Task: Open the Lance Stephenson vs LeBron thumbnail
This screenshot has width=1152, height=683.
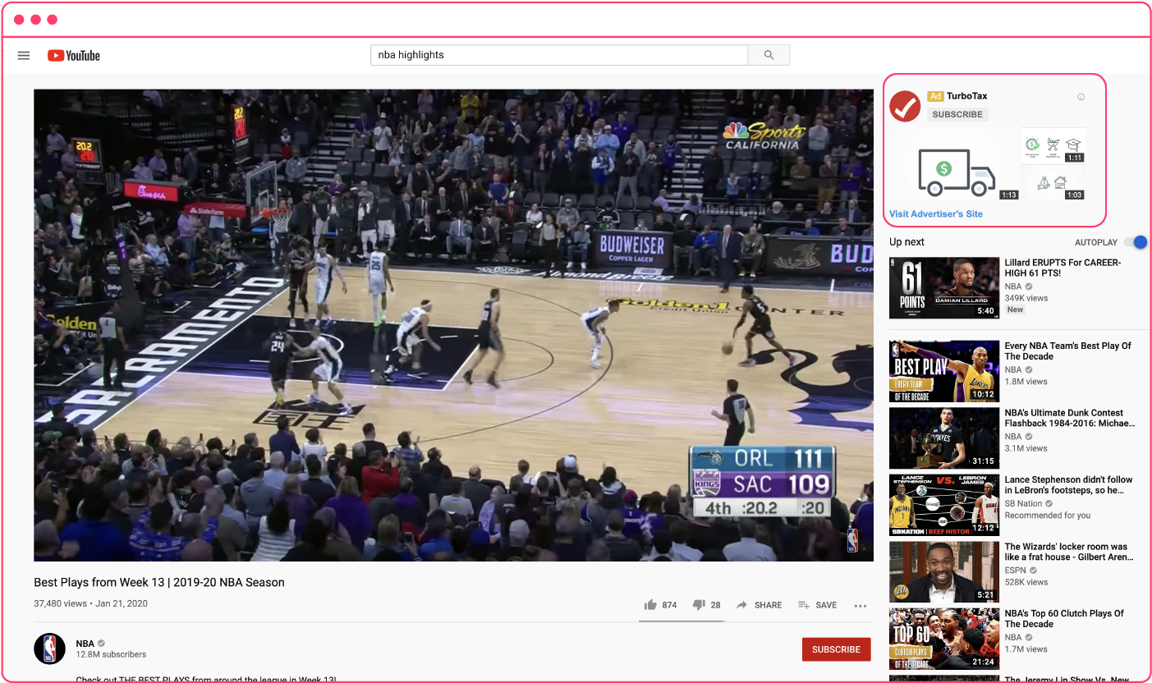Action: tap(944, 505)
